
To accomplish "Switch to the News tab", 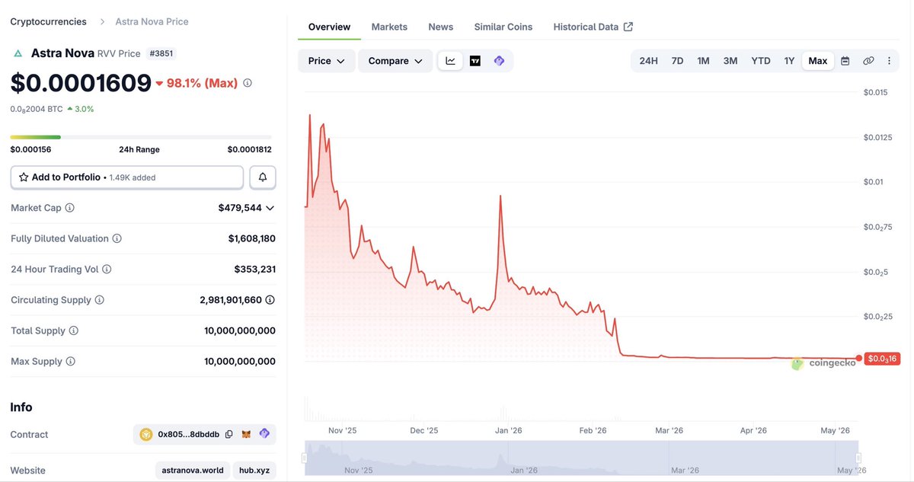I will pos(441,27).
